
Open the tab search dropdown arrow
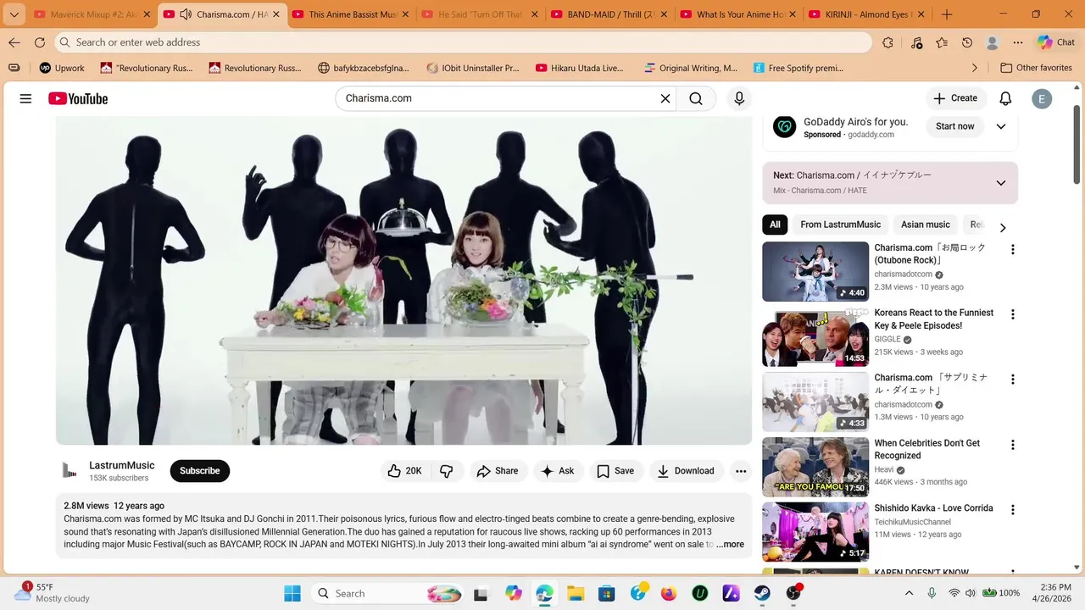pyautogui.click(x=14, y=14)
